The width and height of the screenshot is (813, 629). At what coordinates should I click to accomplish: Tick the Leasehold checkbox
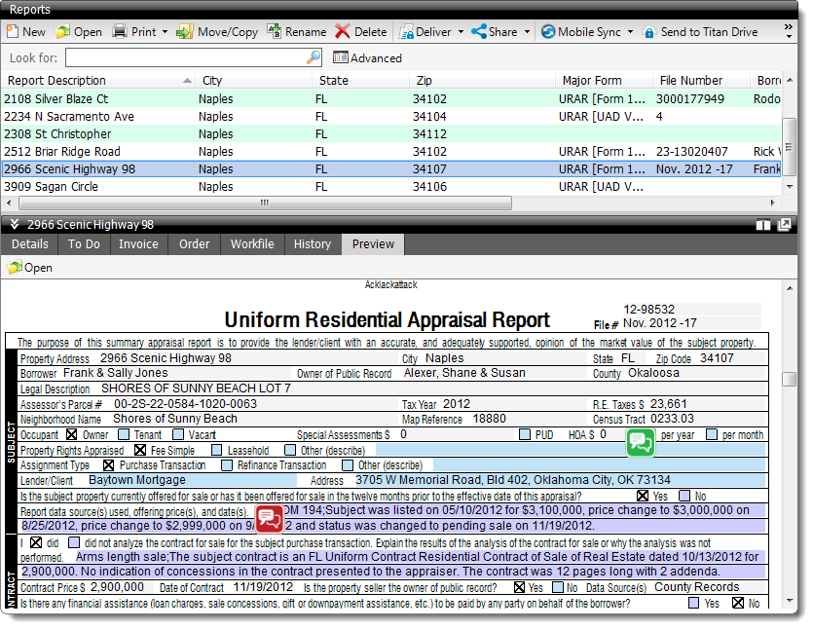point(216,451)
